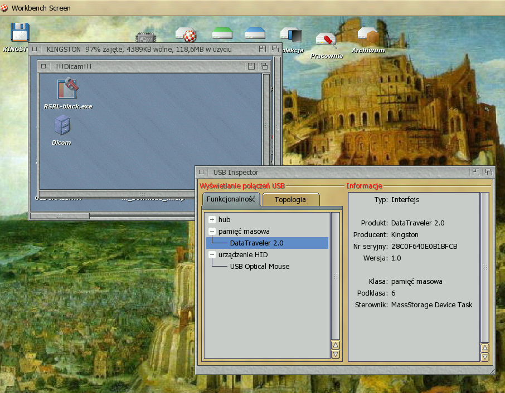Click the USB Inspector title text
This screenshot has height=393, width=505.
click(236, 173)
